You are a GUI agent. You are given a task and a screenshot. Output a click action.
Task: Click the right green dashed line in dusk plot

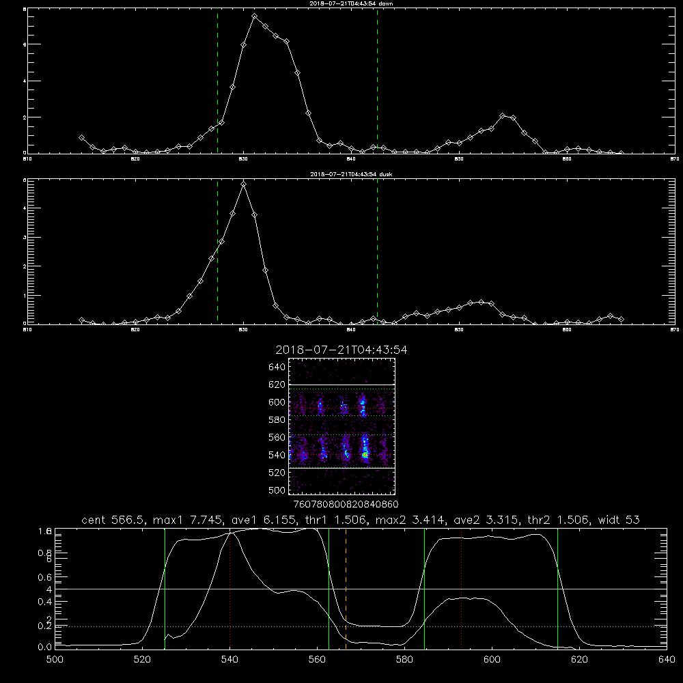coord(377,252)
